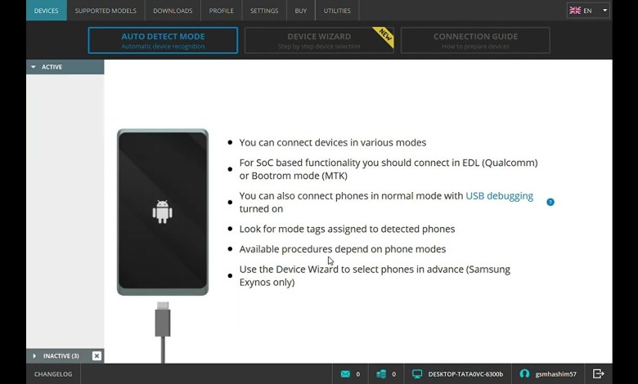Click the mail envelope icon in status bar
Screen dimensions: 638x384
[x=345, y=374]
